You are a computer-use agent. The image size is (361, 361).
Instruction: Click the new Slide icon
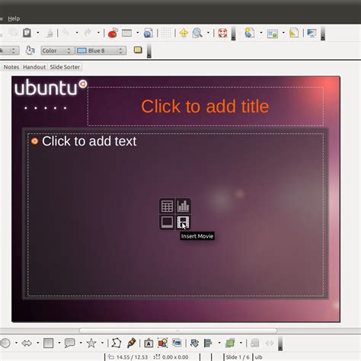click(249, 33)
